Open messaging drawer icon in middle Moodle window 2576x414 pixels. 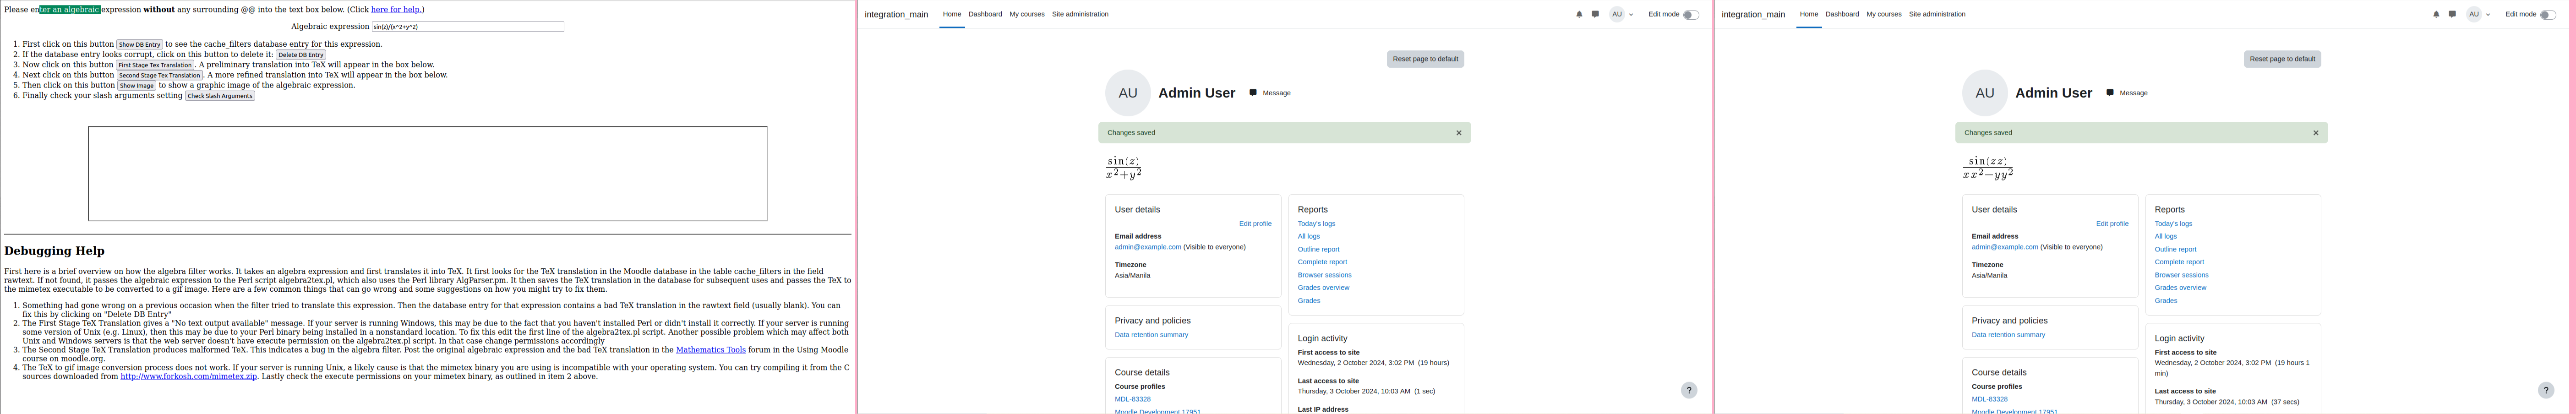tap(1595, 15)
